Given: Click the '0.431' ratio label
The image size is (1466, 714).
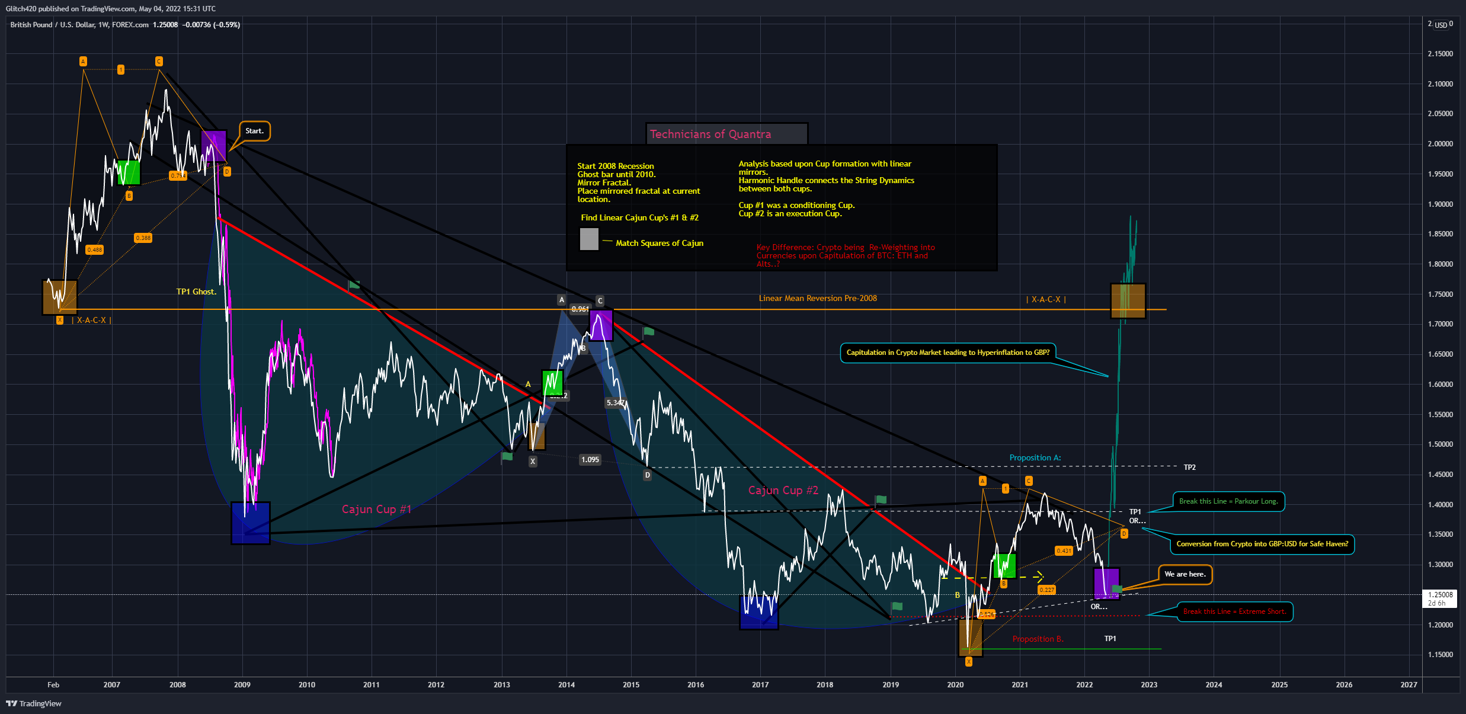Looking at the screenshot, I should (x=1064, y=550).
